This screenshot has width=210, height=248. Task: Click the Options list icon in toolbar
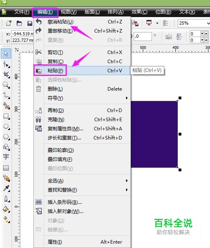(165, 23)
